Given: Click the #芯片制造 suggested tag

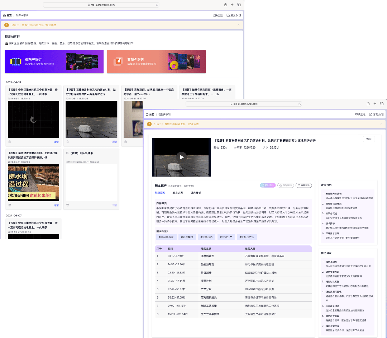Looking at the screenshot, I should click(187, 237).
